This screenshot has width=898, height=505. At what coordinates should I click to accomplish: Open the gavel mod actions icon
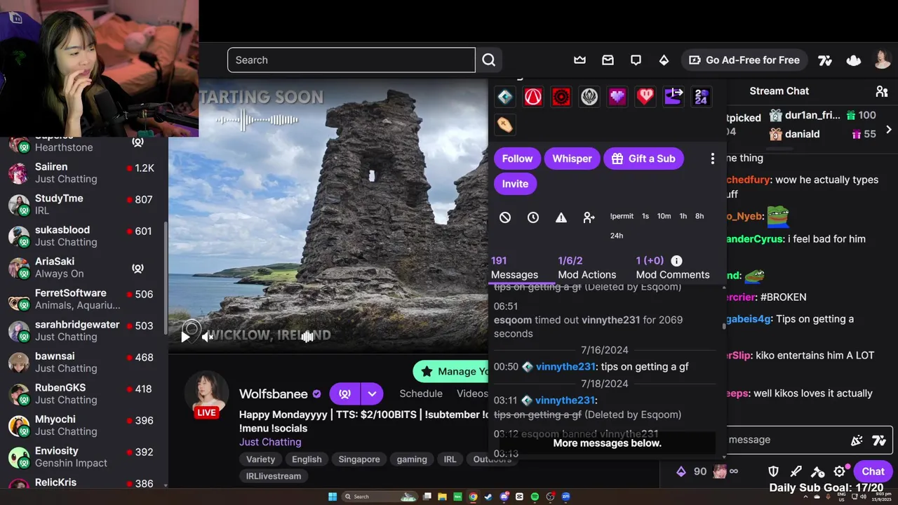817,471
